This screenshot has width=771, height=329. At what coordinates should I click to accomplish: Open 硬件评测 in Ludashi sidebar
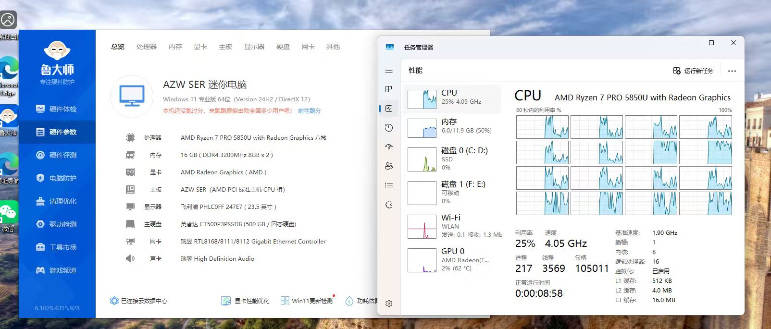point(57,155)
